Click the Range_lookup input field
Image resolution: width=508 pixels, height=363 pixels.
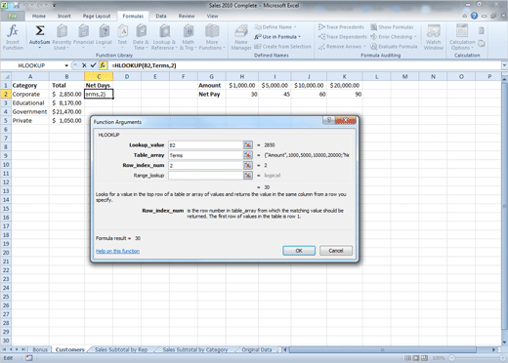click(205, 176)
